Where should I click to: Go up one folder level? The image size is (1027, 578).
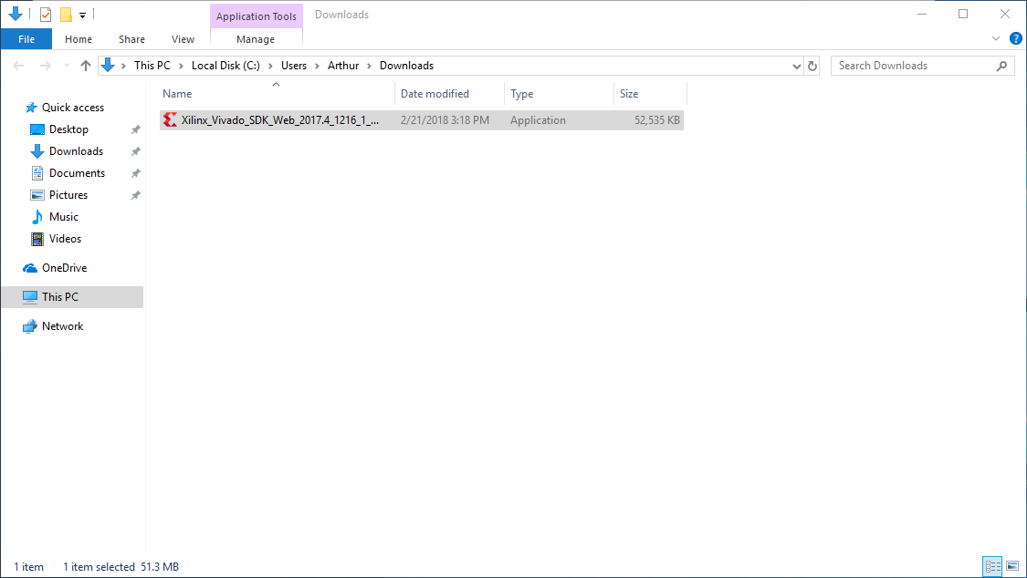point(85,66)
